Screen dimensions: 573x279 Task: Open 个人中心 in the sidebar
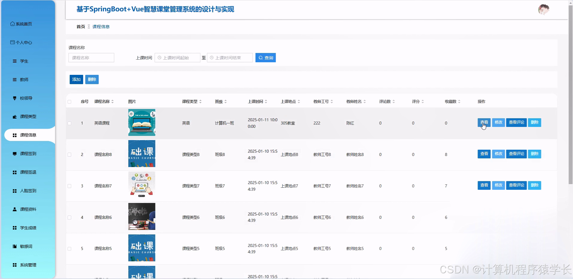(x=23, y=42)
